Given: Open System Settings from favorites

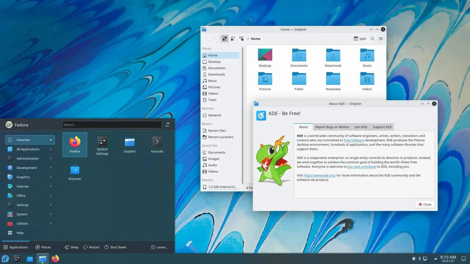Looking at the screenshot, I should [102, 145].
